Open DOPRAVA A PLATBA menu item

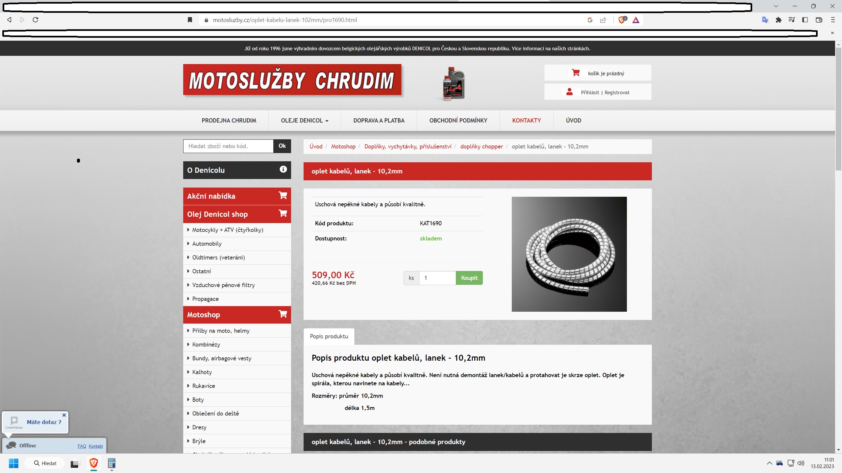point(379,121)
